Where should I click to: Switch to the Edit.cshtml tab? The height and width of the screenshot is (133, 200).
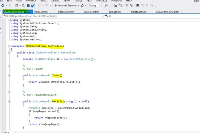[x=115, y=12]
